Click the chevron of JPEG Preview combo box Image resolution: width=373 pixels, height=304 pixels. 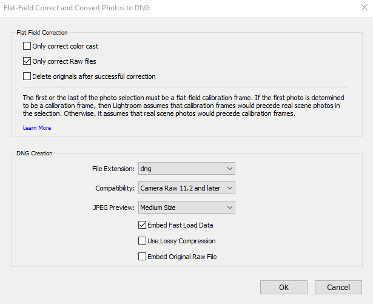click(x=229, y=207)
